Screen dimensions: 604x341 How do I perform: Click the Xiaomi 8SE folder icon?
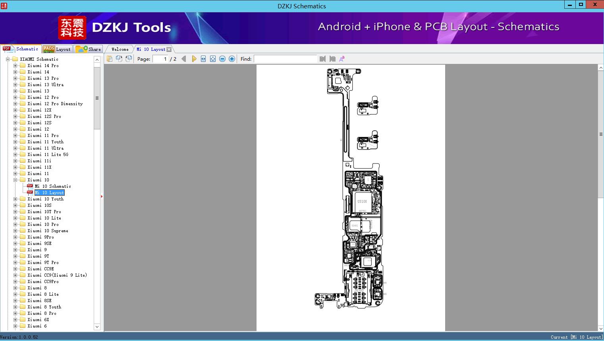coord(23,301)
